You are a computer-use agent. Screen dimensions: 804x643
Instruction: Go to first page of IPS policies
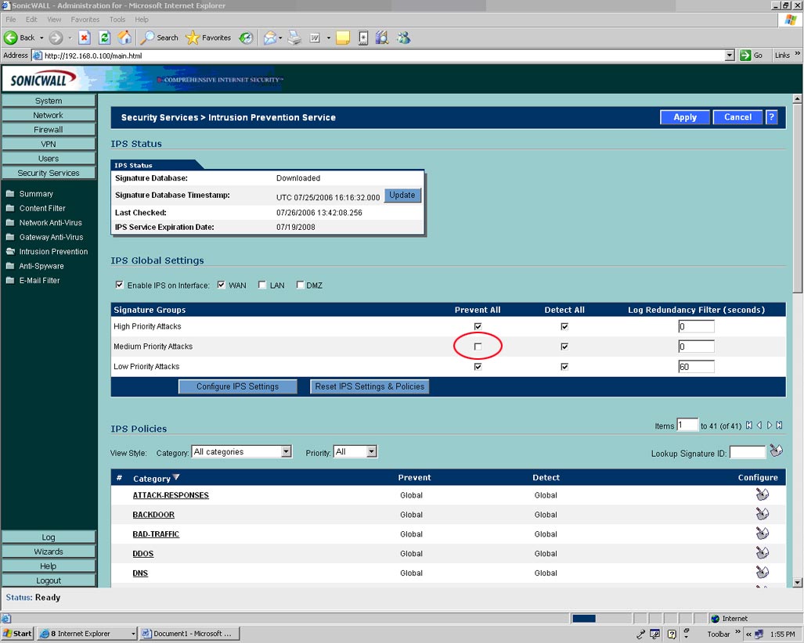[x=749, y=426]
